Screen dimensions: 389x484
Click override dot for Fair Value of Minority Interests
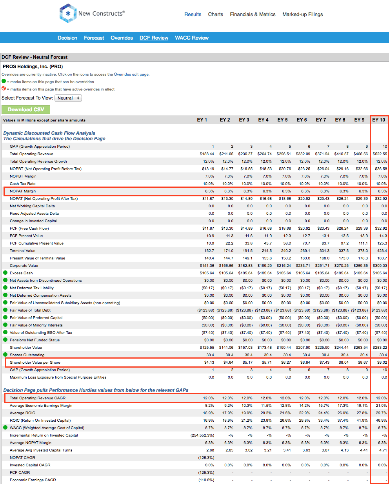(5, 325)
